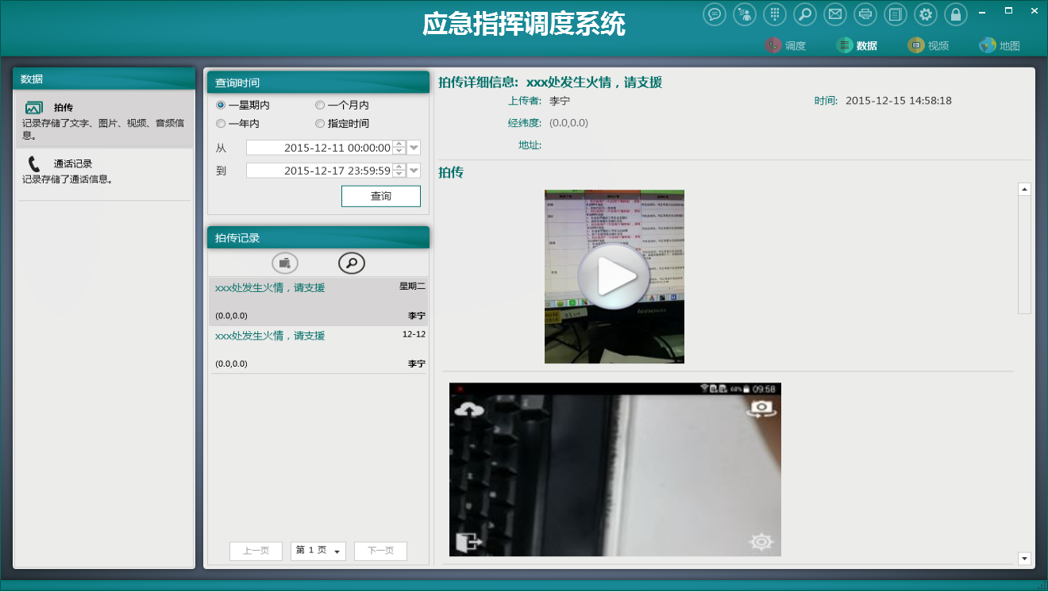Open 通话记录 in the data sidebar
This screenshot has width=1048, height=592.
pyautogui.click(x=73, y=164)
